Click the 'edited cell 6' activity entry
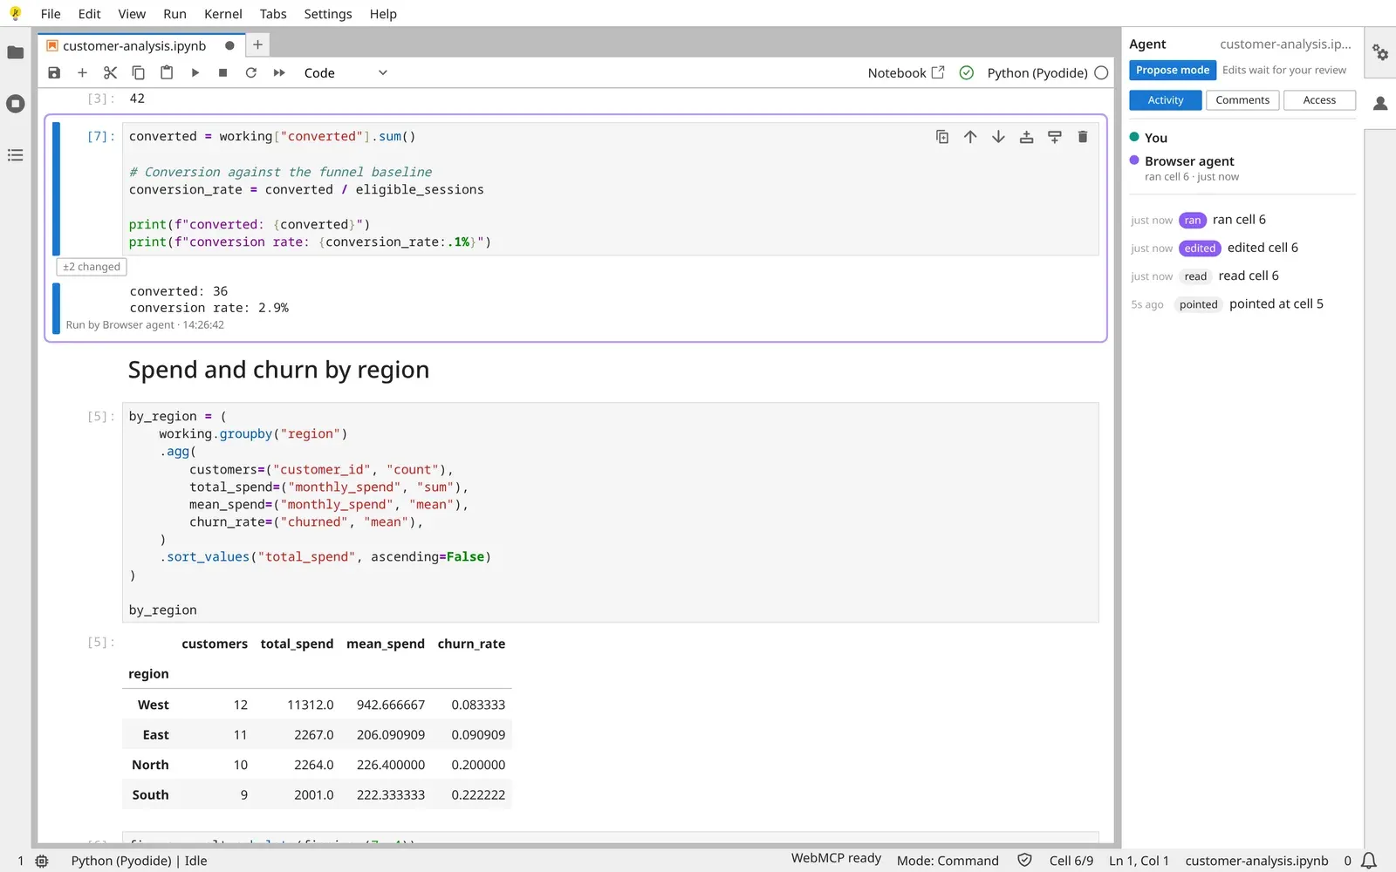Viewport: 1396px width, 872px height. click(1242, 248)
